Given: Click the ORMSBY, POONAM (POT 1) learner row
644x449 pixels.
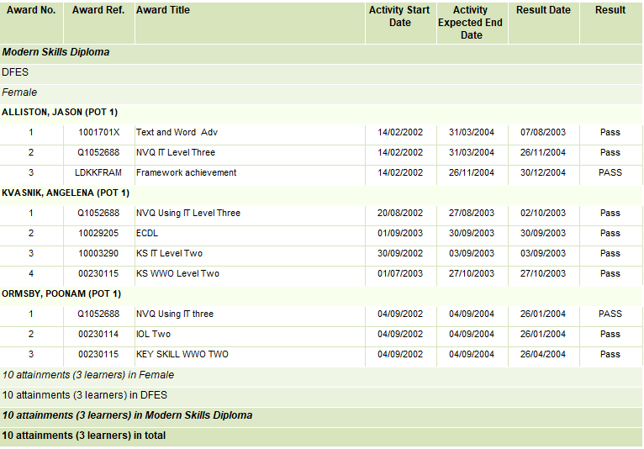Looking at the screenshot, I should [x=61, y=293].
